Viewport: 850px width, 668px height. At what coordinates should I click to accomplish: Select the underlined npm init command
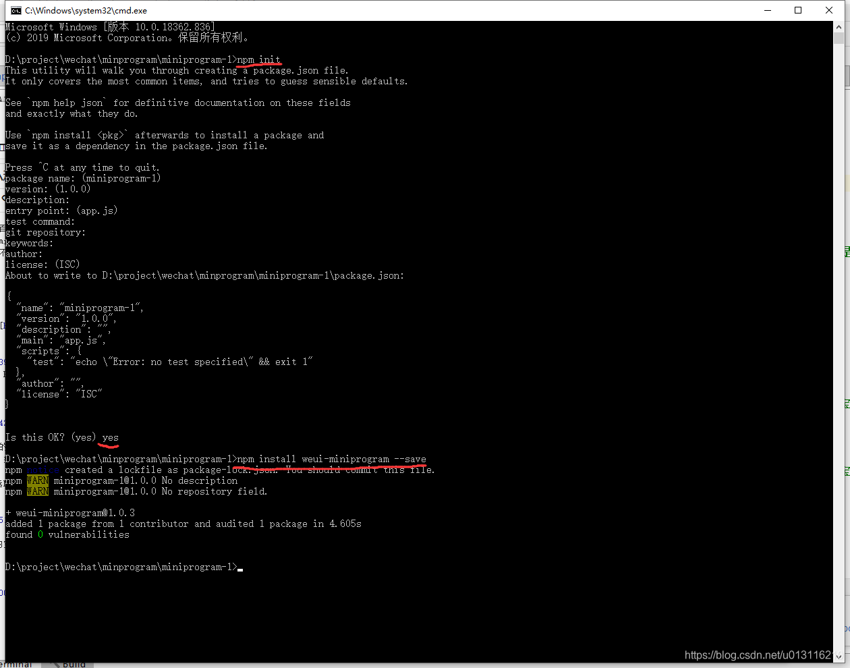257,59
